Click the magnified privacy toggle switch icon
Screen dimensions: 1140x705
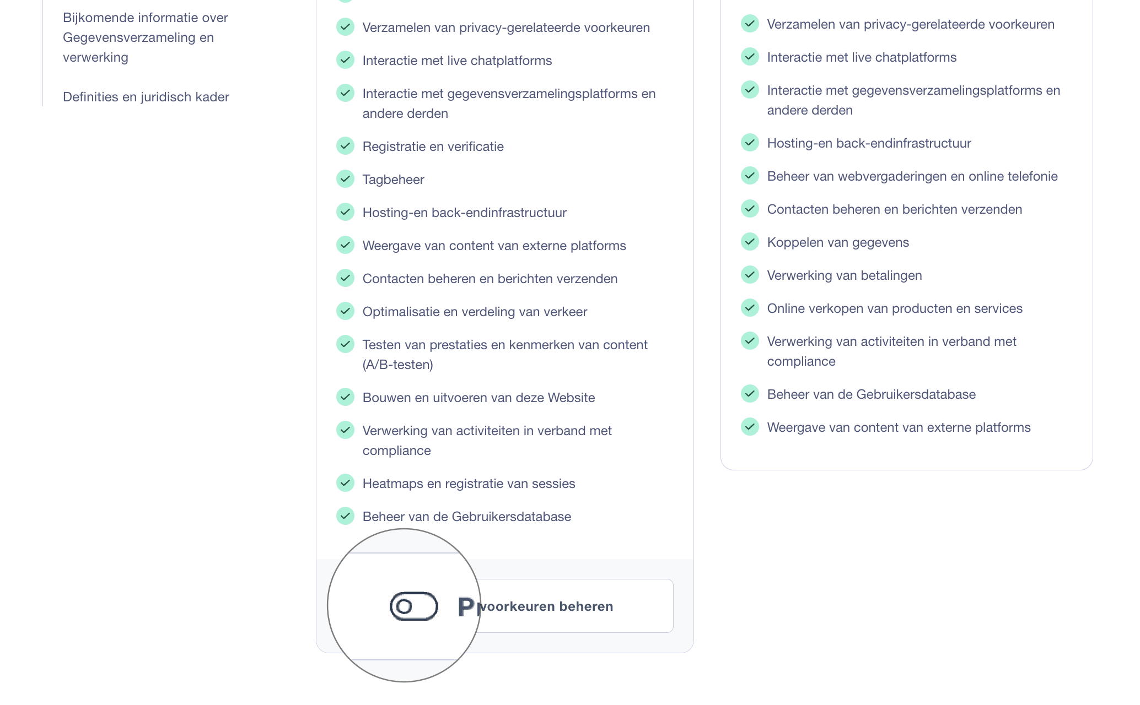(x=413, y=606)
